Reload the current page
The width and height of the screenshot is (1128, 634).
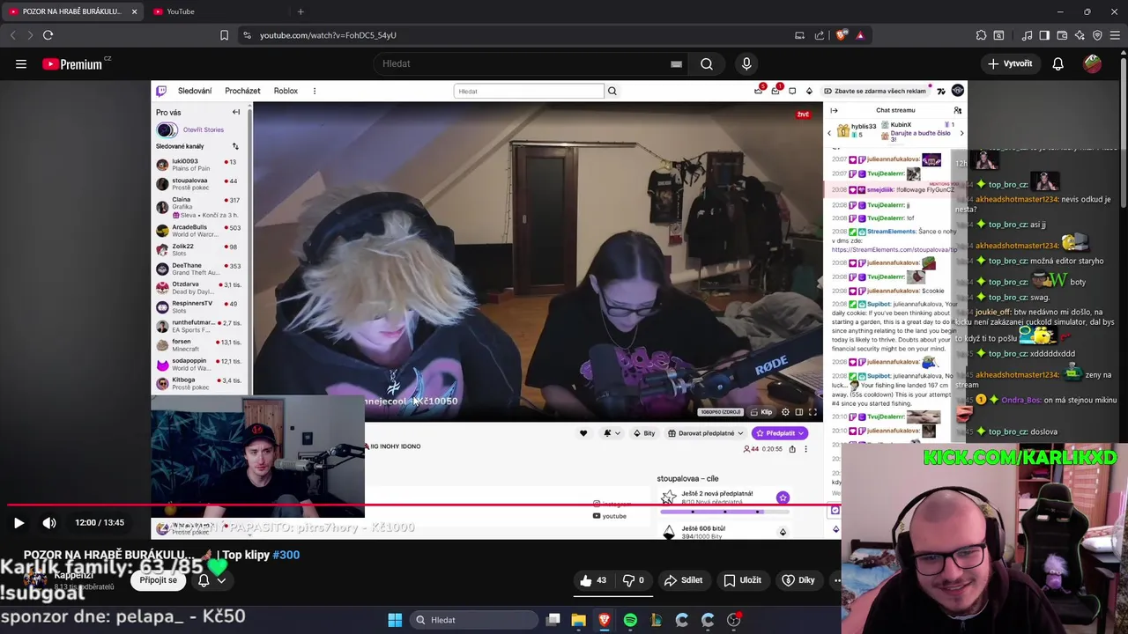(x=48, y=35)
